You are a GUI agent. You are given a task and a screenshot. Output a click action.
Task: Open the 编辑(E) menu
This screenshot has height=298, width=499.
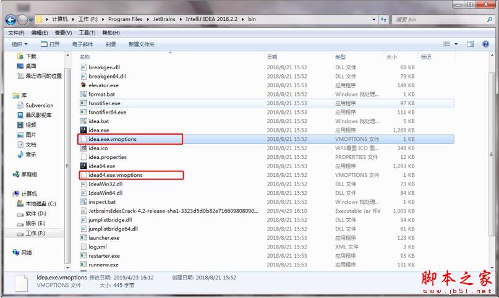coord(40,33)
